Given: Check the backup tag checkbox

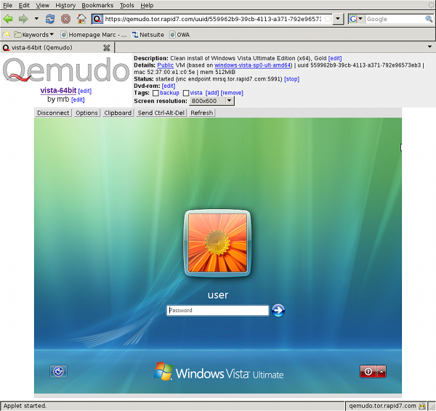Looking at the screenshot, I should (x=156, y=93).
